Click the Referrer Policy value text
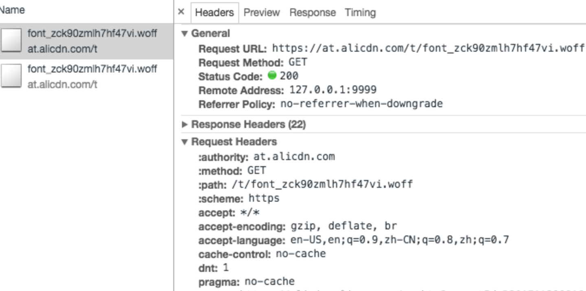The height and width of the screenshot is (291, 586). point(361,104)
